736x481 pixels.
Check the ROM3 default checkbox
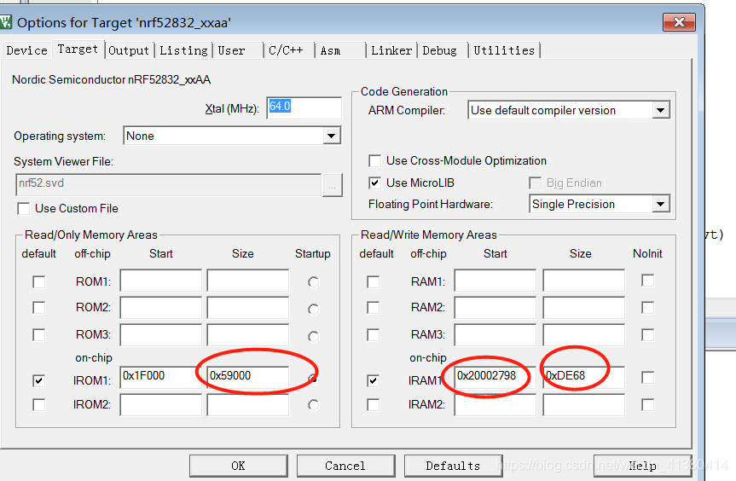[x=39, y=334]
